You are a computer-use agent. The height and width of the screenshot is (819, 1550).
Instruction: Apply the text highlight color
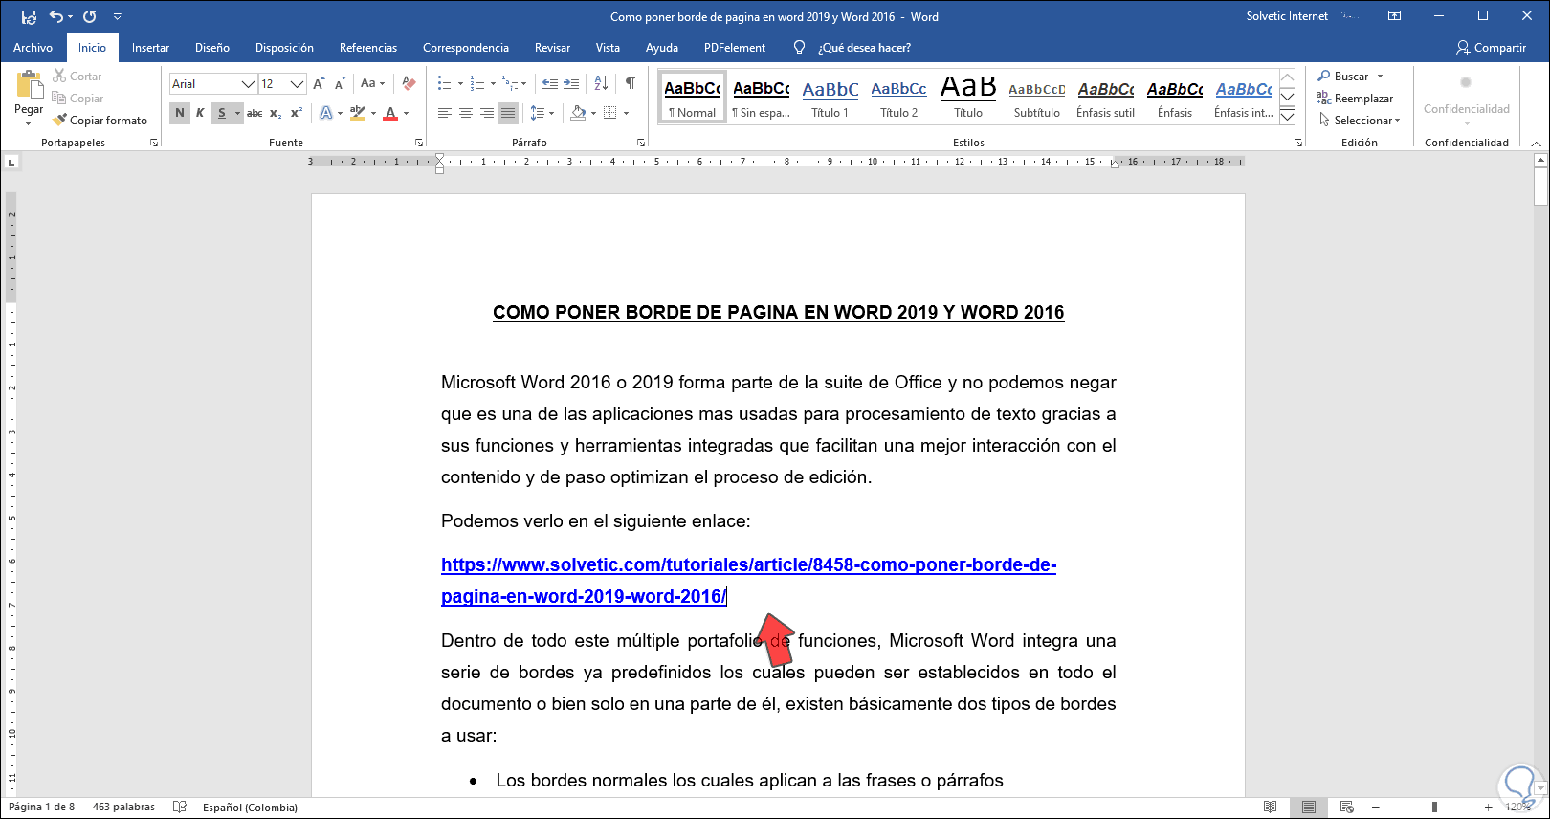[x=358, y=113]
